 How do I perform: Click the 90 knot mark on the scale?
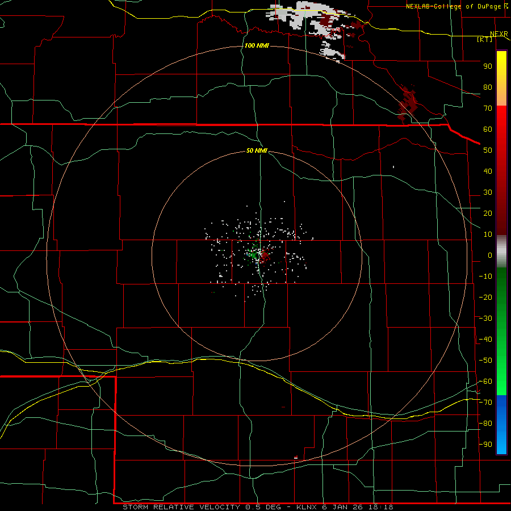(x=501, y=66)
